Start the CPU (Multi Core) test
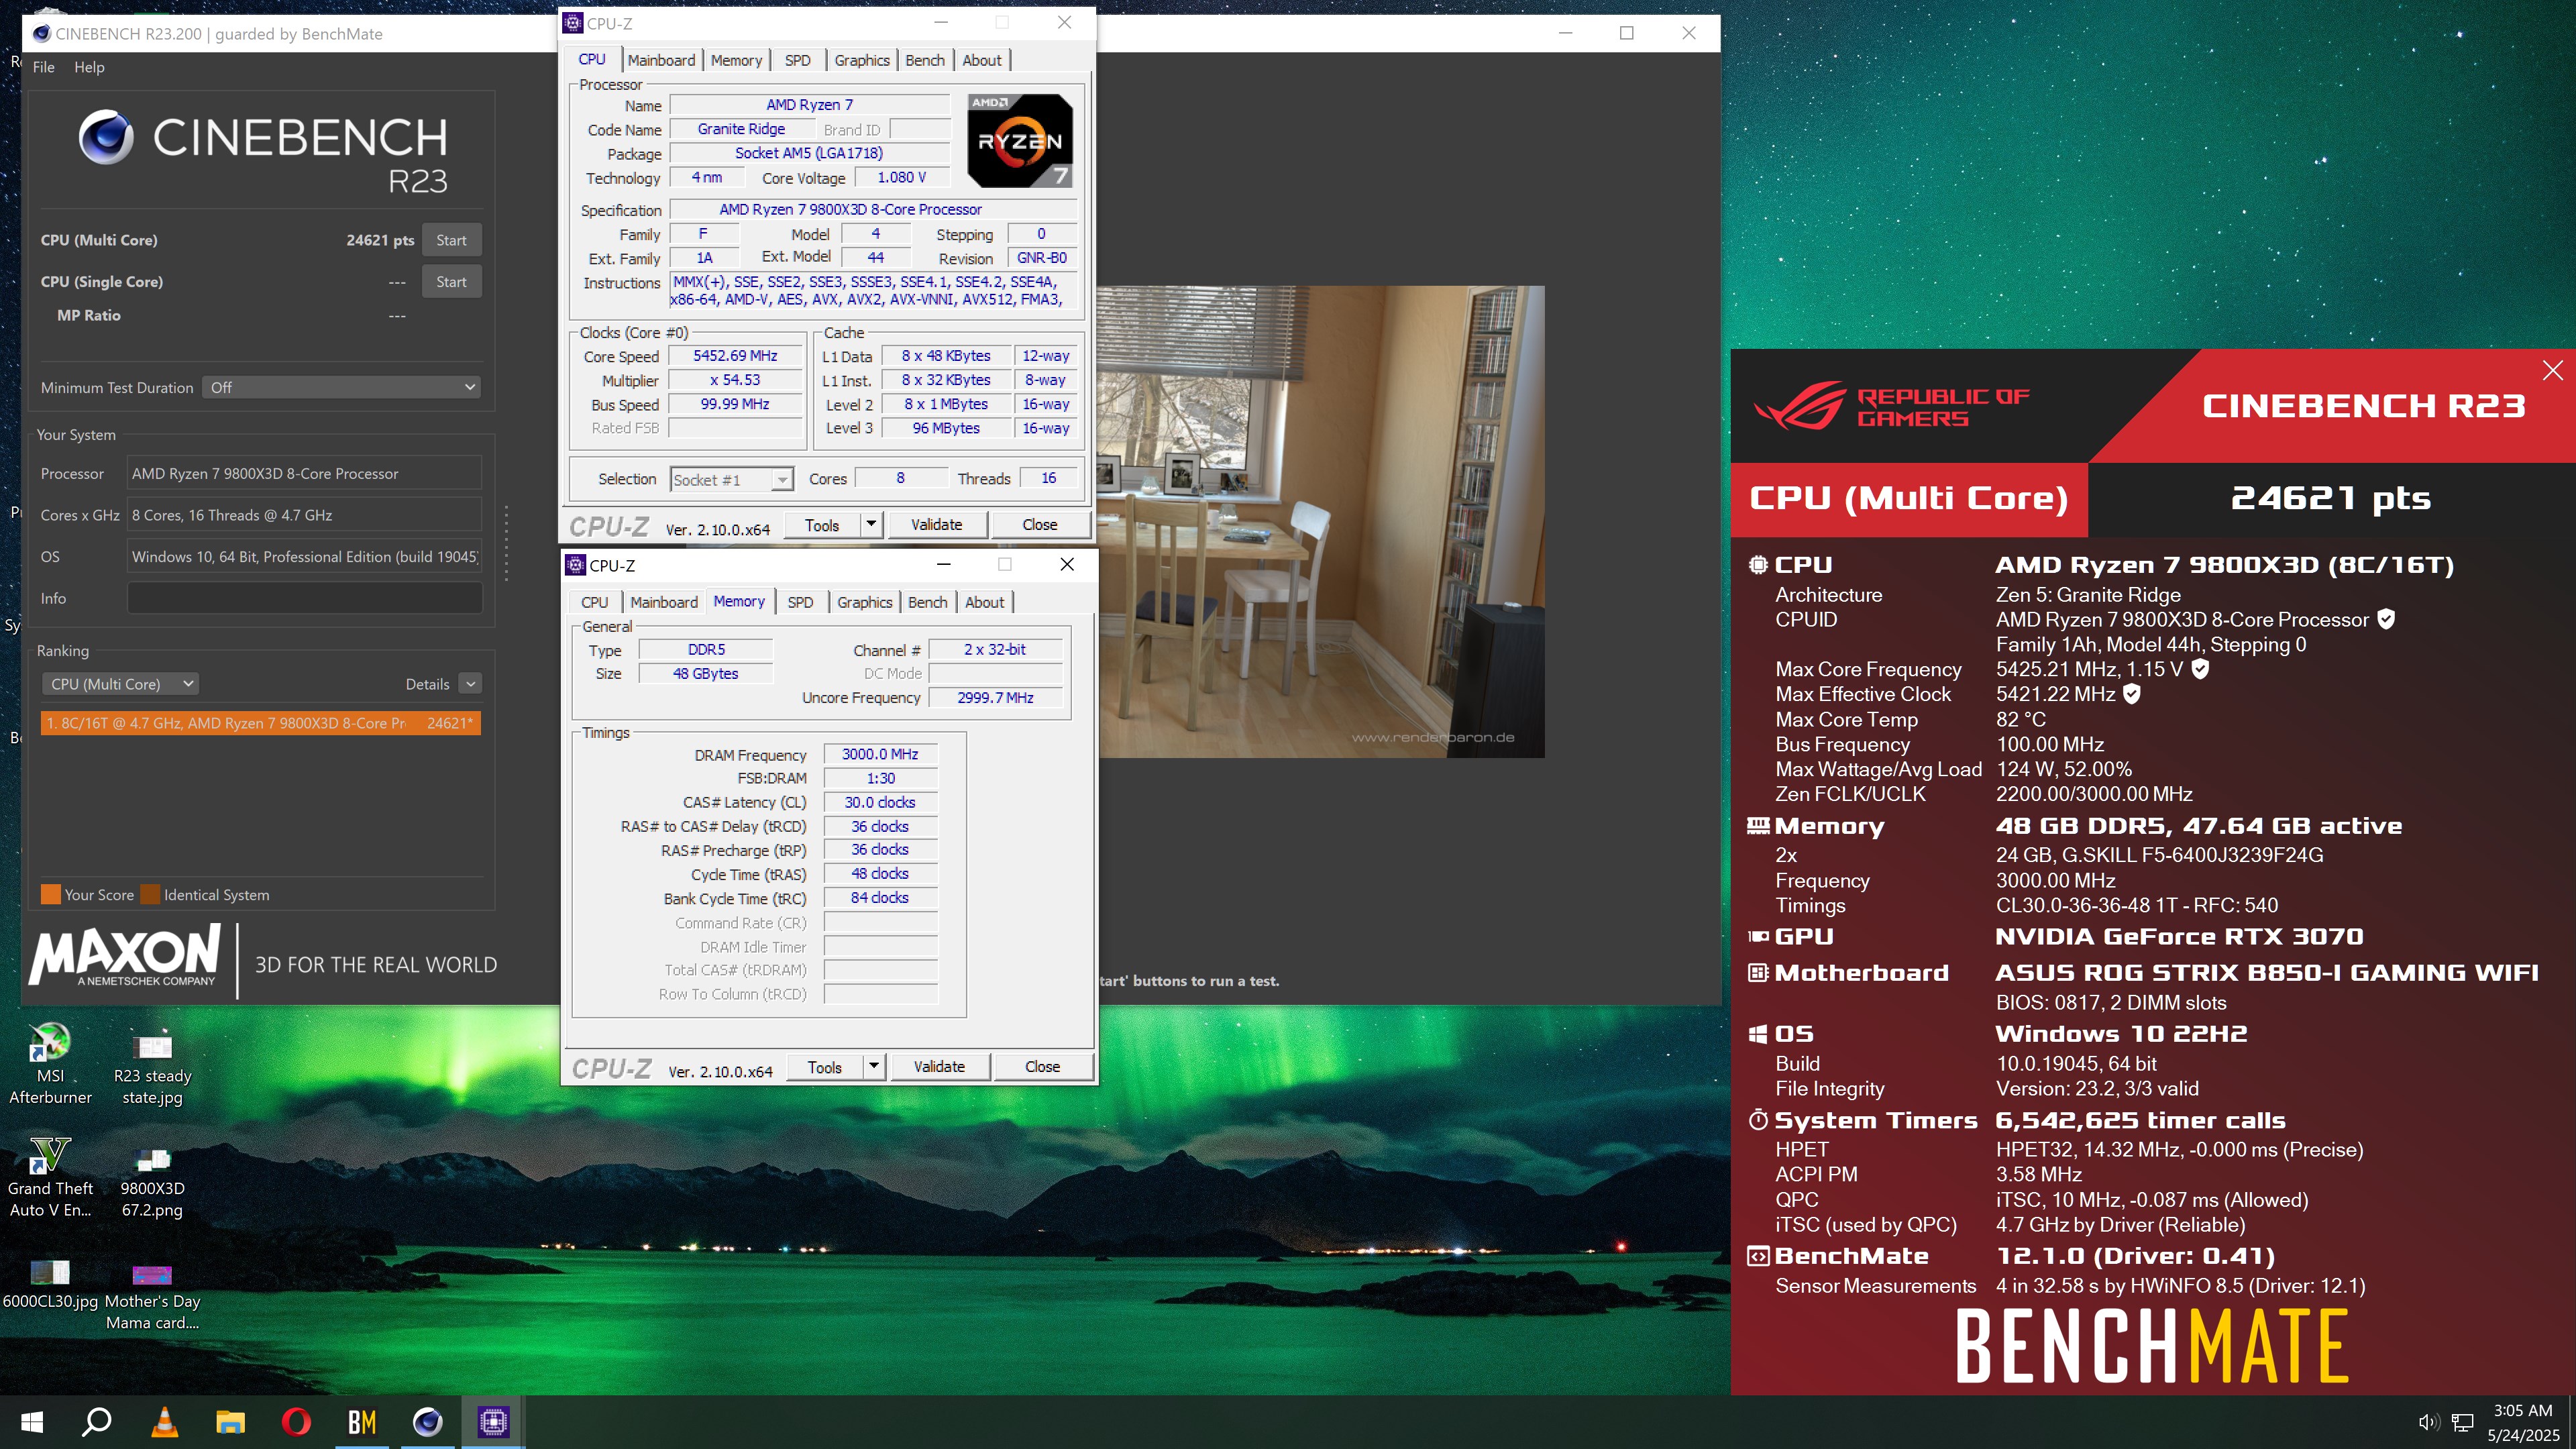The height and width of the screenshot is (1449, 2576). pyautogui.click(x=451, y=240)
